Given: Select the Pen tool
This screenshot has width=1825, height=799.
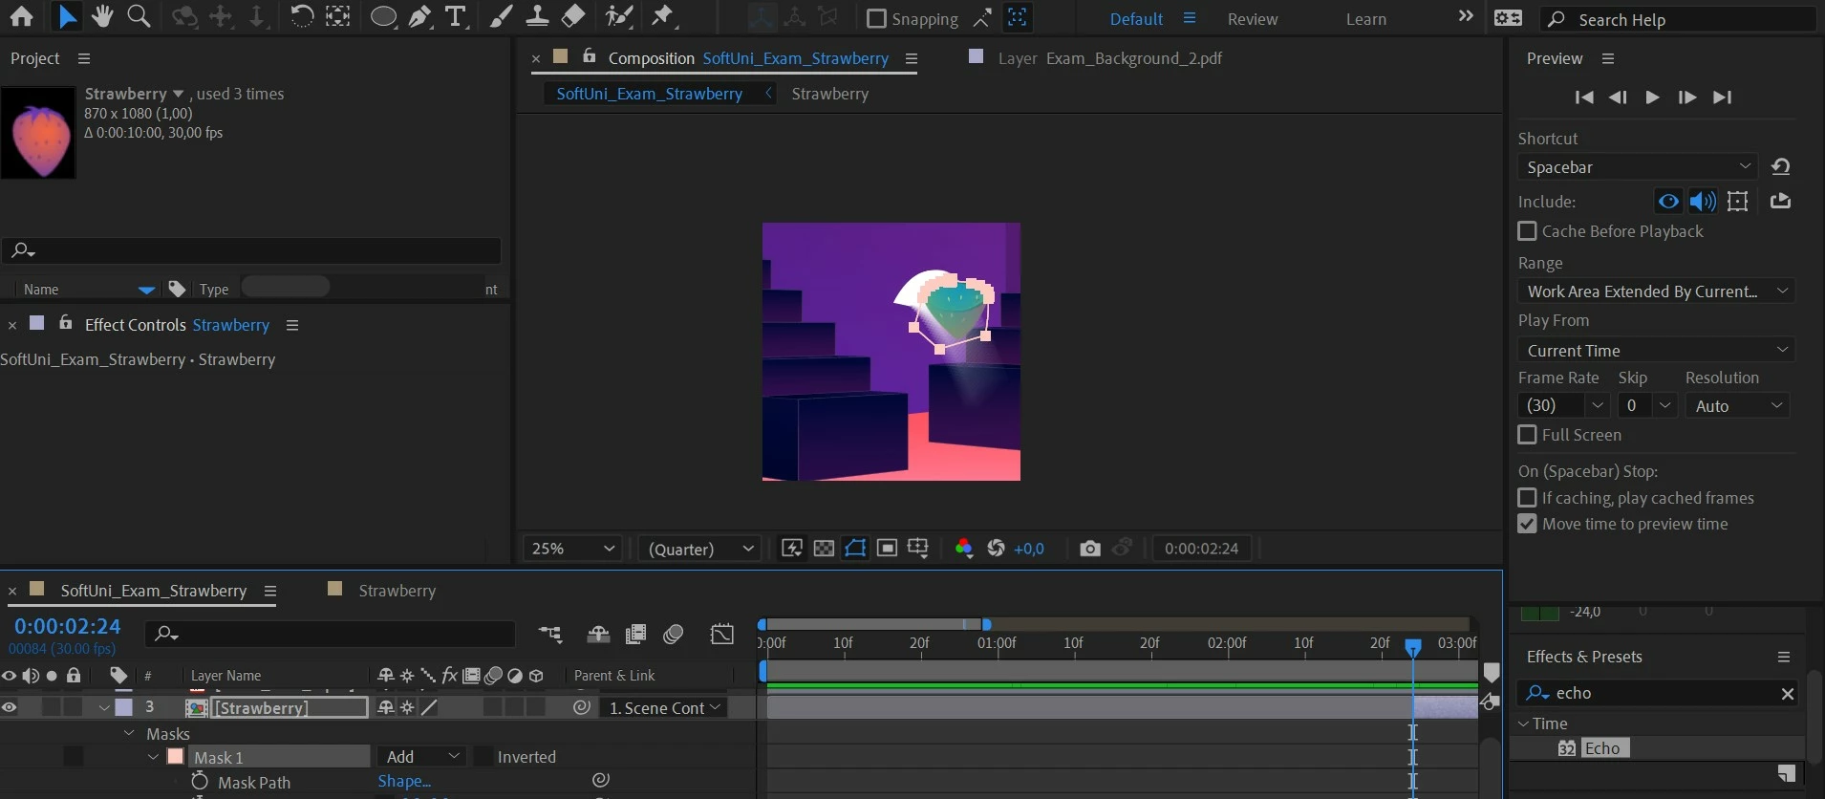Looking at the screenshot, I should coord(420,17).
